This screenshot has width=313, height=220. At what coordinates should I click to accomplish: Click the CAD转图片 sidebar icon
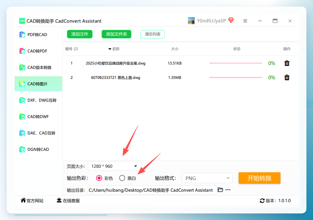22,84
